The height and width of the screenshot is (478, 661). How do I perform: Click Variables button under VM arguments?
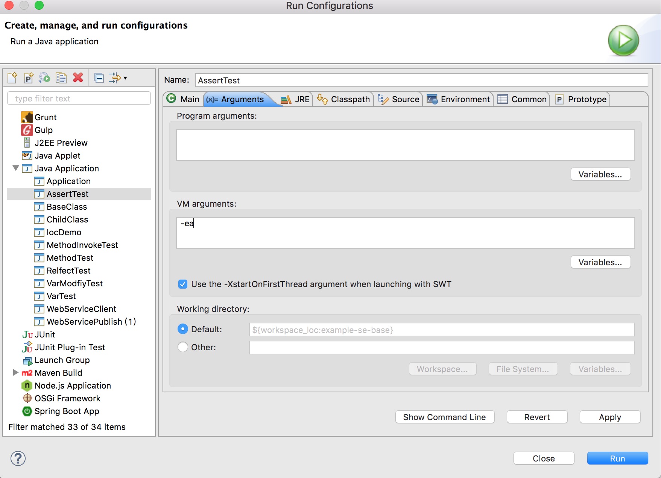[600, 262]
